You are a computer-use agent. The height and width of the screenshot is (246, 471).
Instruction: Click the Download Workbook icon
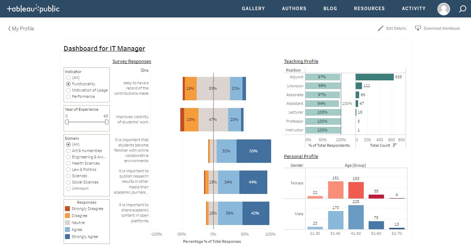click(x=418, y=28)
